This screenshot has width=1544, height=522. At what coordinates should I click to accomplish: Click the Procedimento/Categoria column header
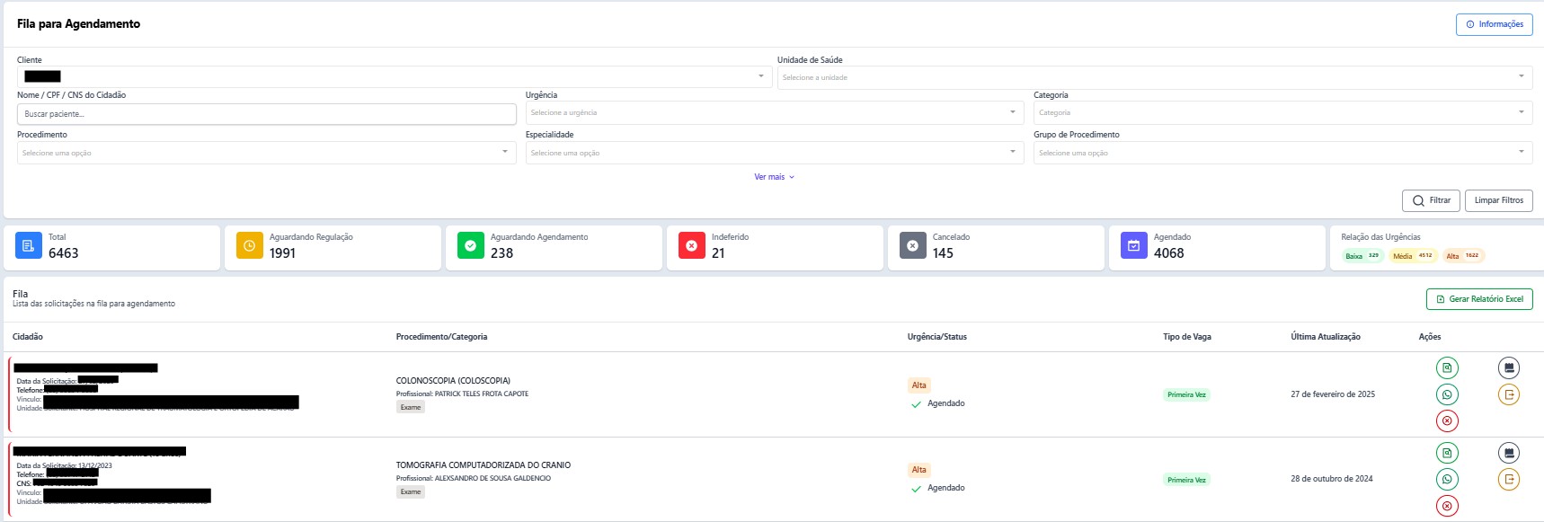coord(441,337)
